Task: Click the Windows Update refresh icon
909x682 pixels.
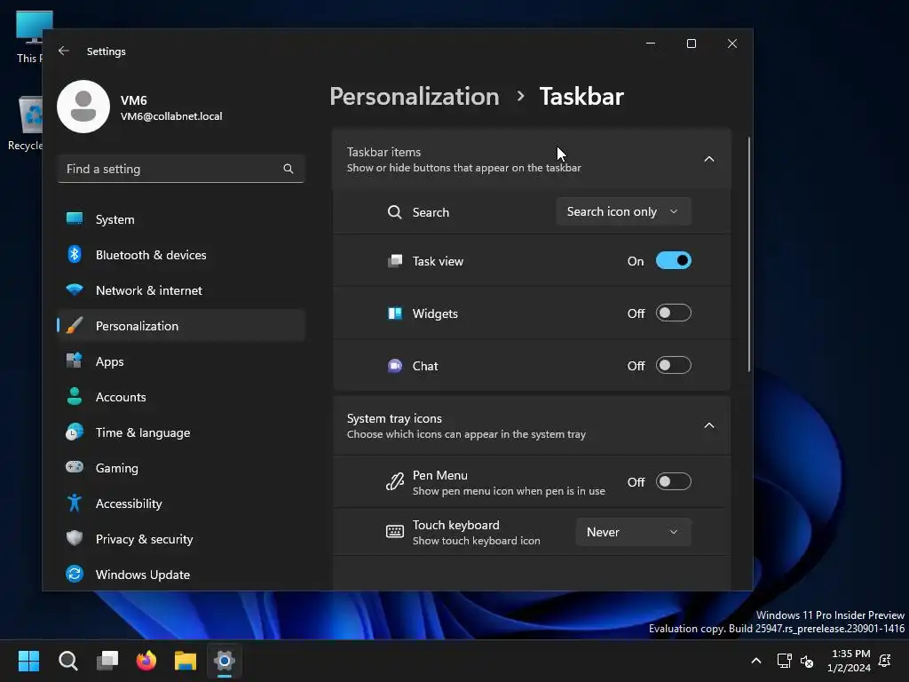Action: click(75, 574)
